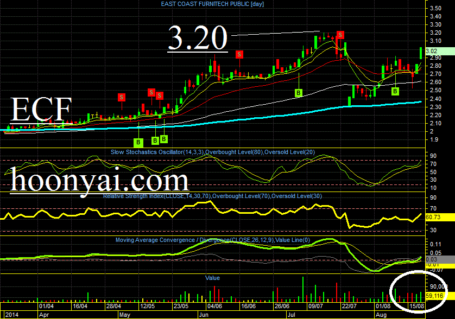Click the red S sell marker in early June

239,54
